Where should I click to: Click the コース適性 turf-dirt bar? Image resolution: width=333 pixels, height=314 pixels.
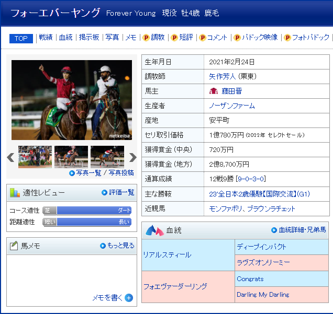[87, 211]
